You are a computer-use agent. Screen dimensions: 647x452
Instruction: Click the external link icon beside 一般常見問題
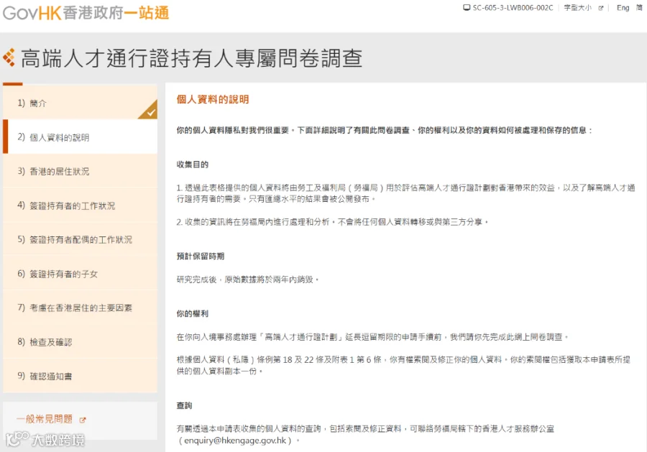[x=83, y=420]
